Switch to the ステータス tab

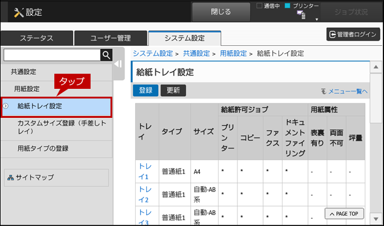pos(37,38)
